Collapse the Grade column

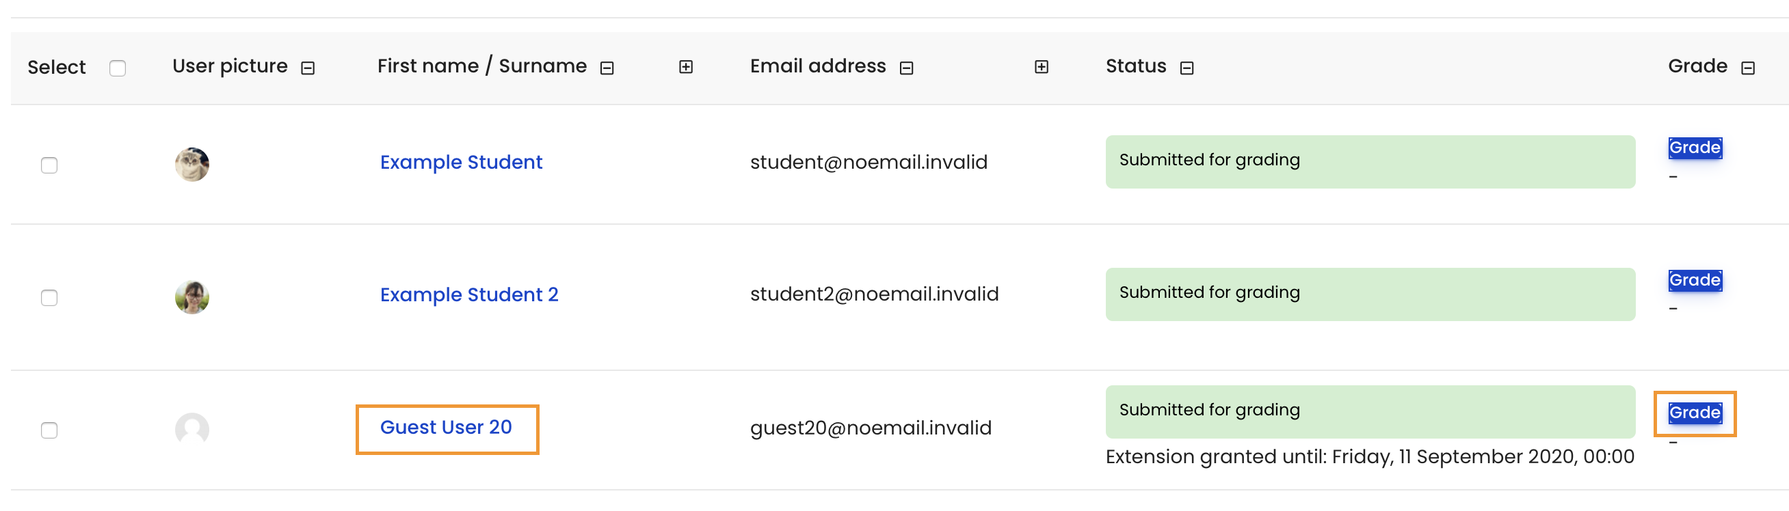tap(1748, 68)
